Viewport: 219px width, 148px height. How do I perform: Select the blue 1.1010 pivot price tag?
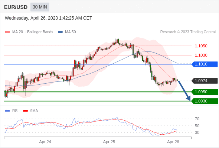coord(205,64)
